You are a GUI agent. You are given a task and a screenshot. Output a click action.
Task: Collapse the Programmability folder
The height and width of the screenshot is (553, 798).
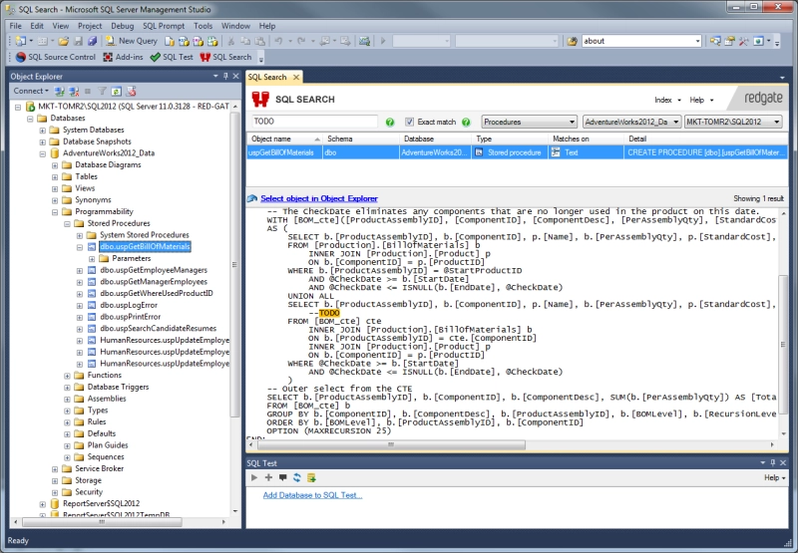pos(55,212)
